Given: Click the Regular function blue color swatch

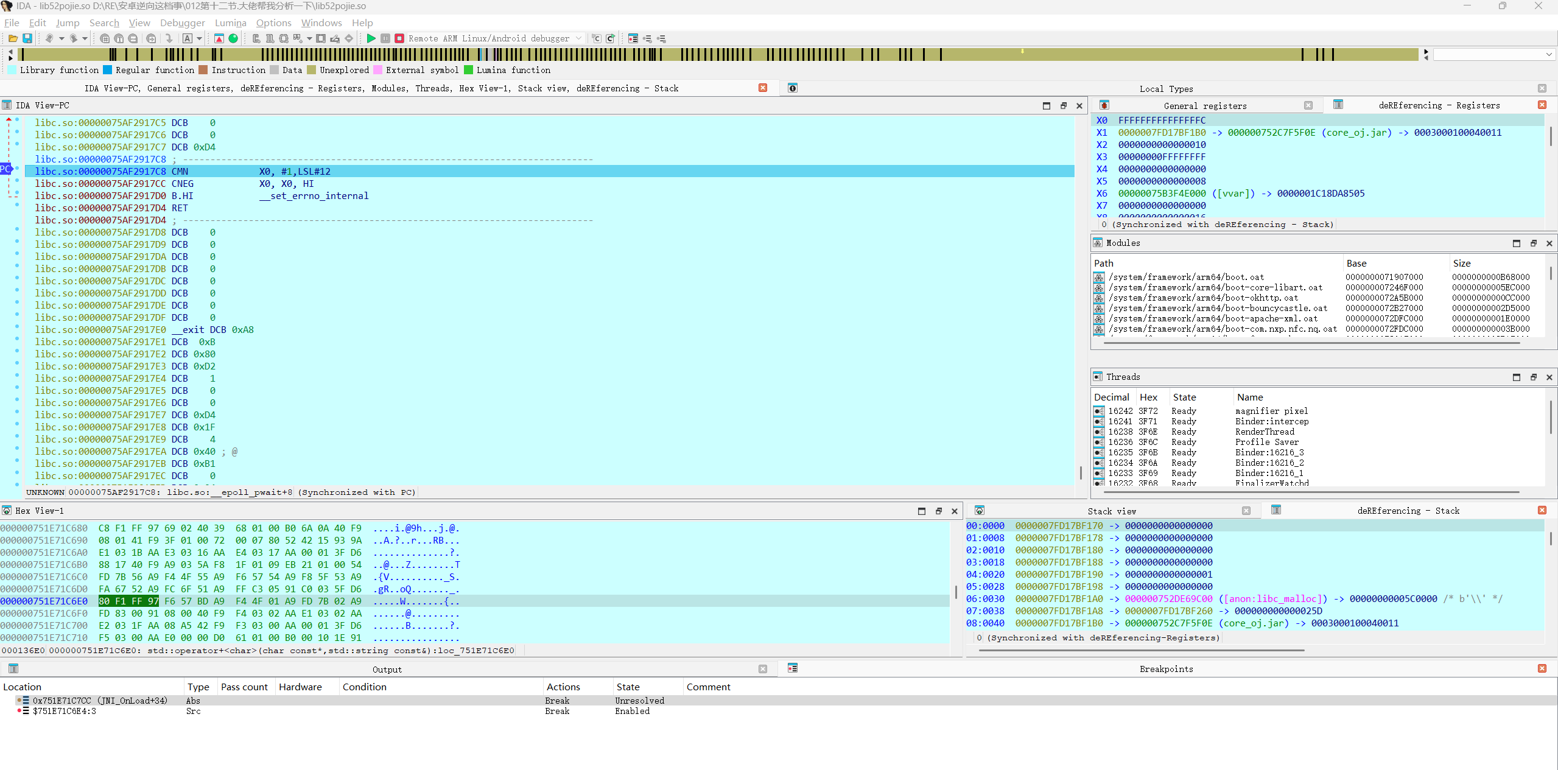Looking at the screenshot, I should [108, 70].
